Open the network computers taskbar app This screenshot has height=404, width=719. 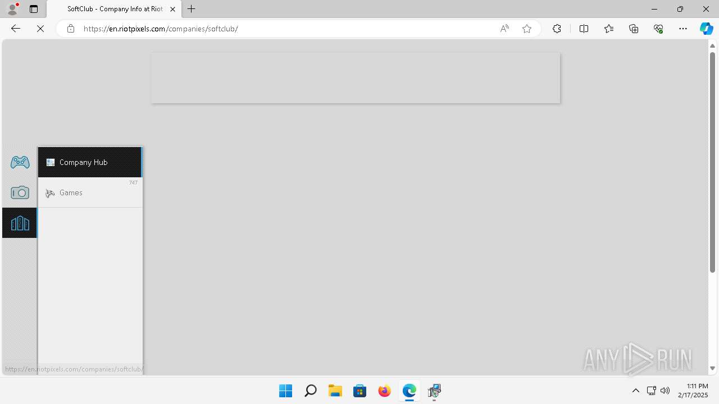434,391
